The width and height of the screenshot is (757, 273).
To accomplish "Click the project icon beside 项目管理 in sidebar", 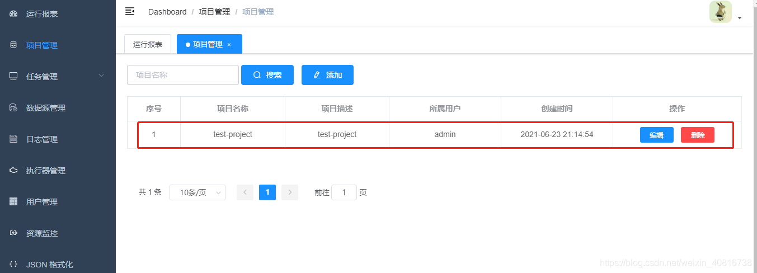I will [x=13, y=45].
